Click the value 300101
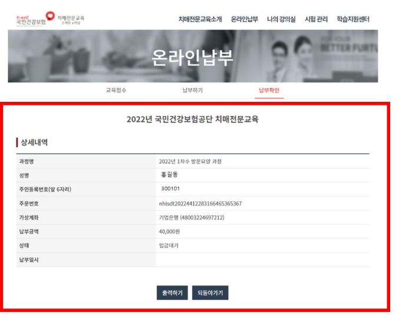The image size is (399, 315). 170,188
